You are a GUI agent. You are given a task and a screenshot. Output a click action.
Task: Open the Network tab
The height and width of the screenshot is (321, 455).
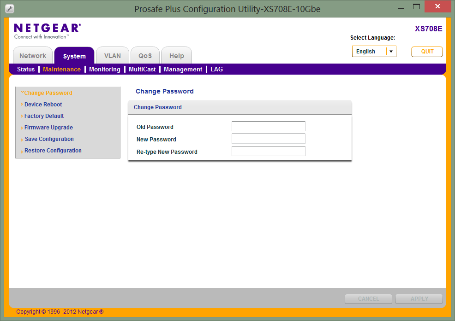[x=33, y=56]
